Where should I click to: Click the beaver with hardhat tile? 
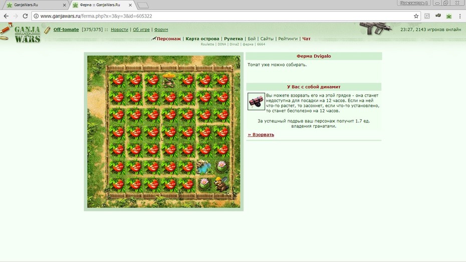[x=221, y=184]
